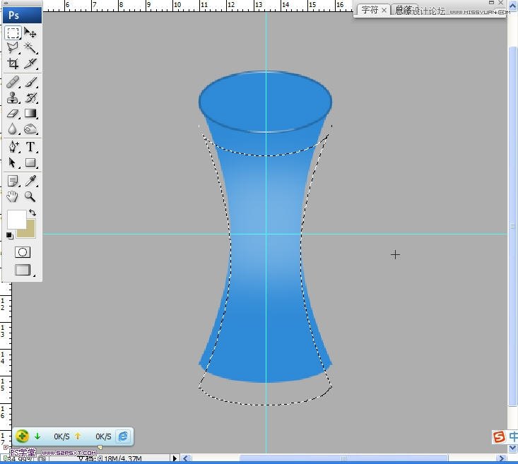Choose the Pen tool
The height and width of the screenshot is (464, 518).
click(13, 147)
